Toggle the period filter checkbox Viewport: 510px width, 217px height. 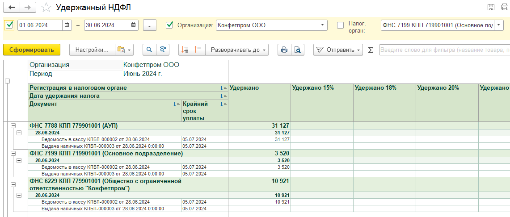(9, 25)
